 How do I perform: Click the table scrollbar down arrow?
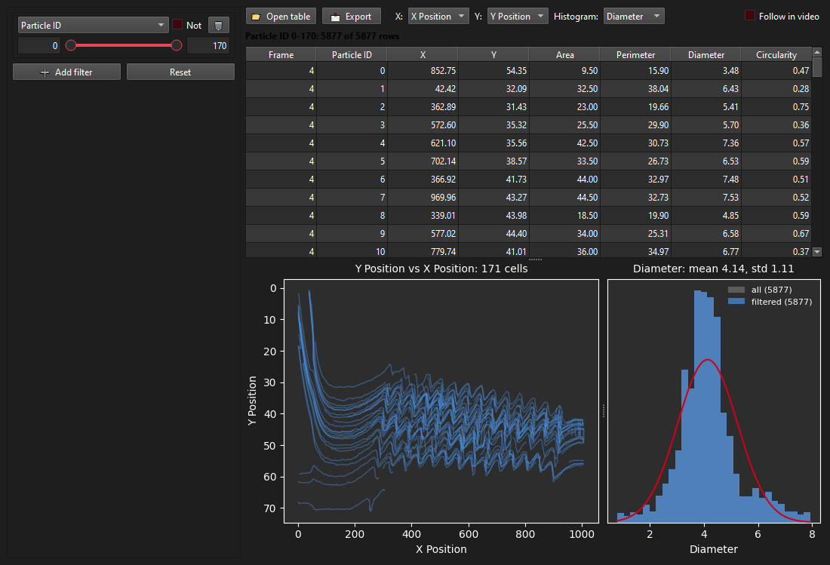point(817,252)
